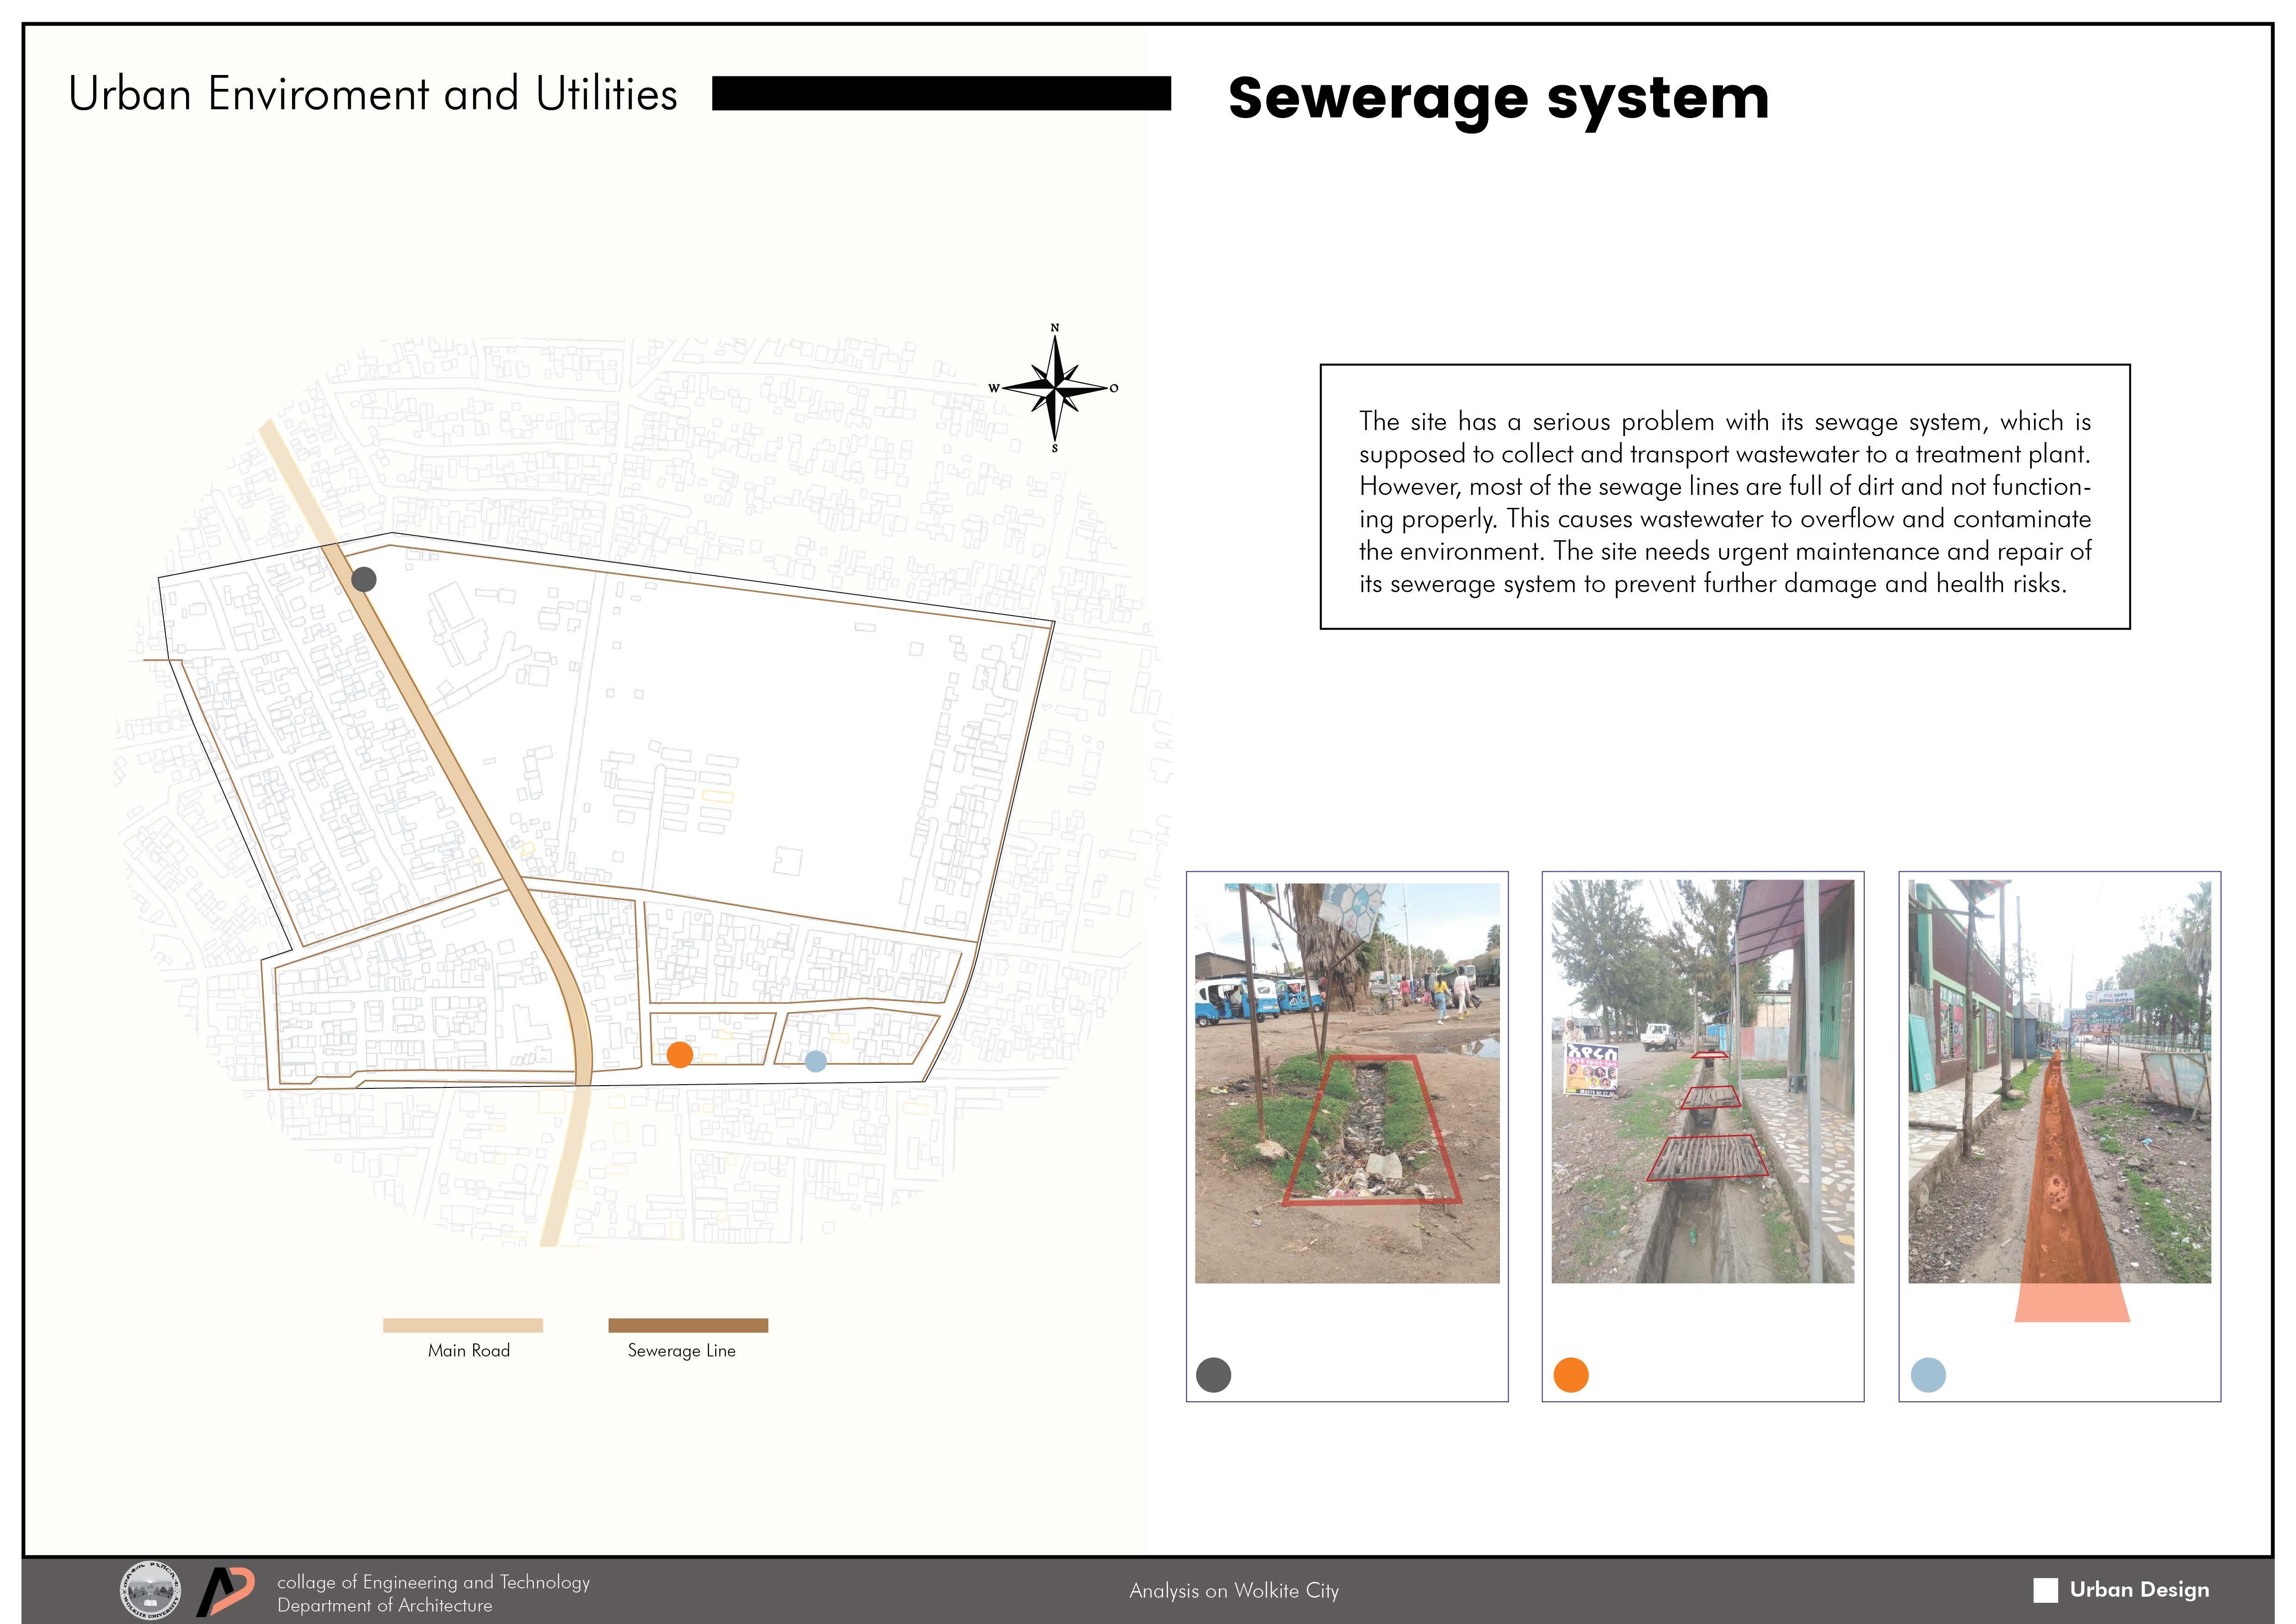Click the blue circle under third photo
2296x1624 pixels.
[1928, 1375]
